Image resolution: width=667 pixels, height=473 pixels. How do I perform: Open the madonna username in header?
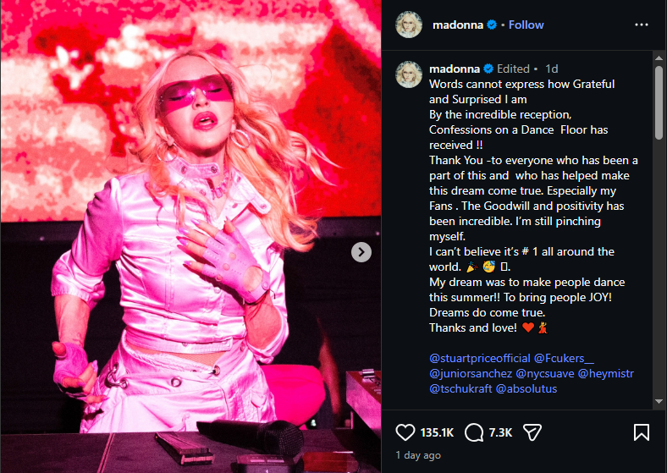tap(458, 25)
